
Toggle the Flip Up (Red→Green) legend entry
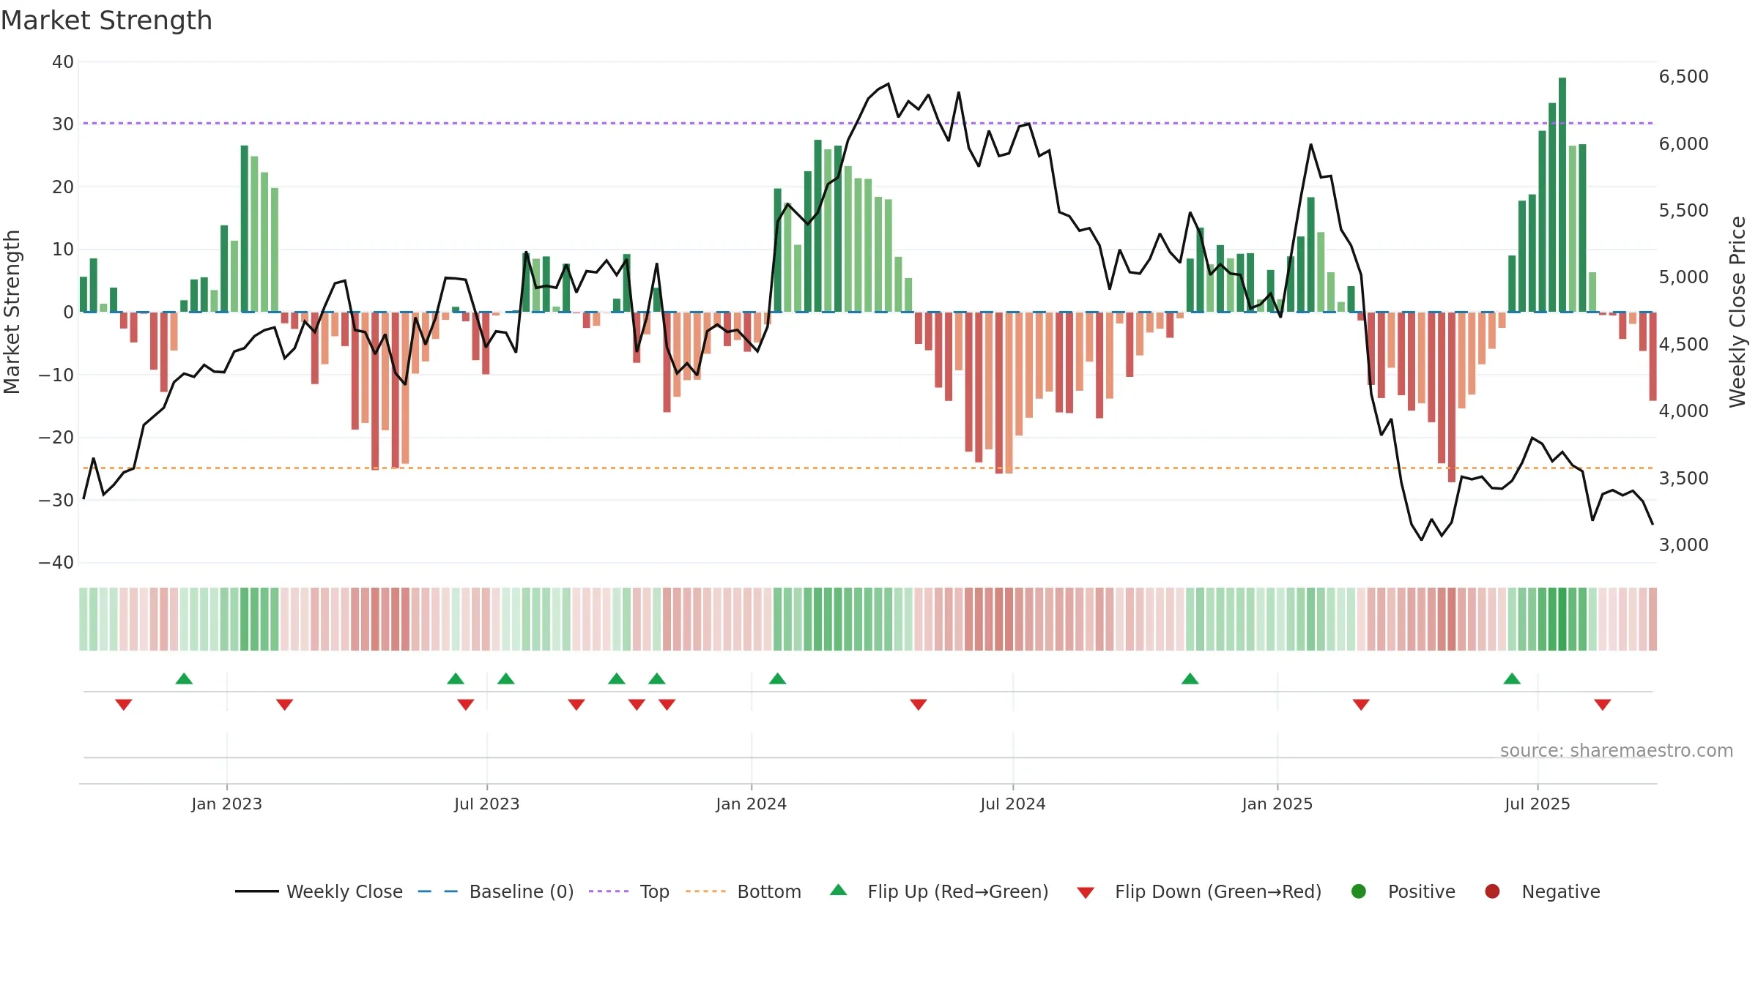[x=939, y=891]
